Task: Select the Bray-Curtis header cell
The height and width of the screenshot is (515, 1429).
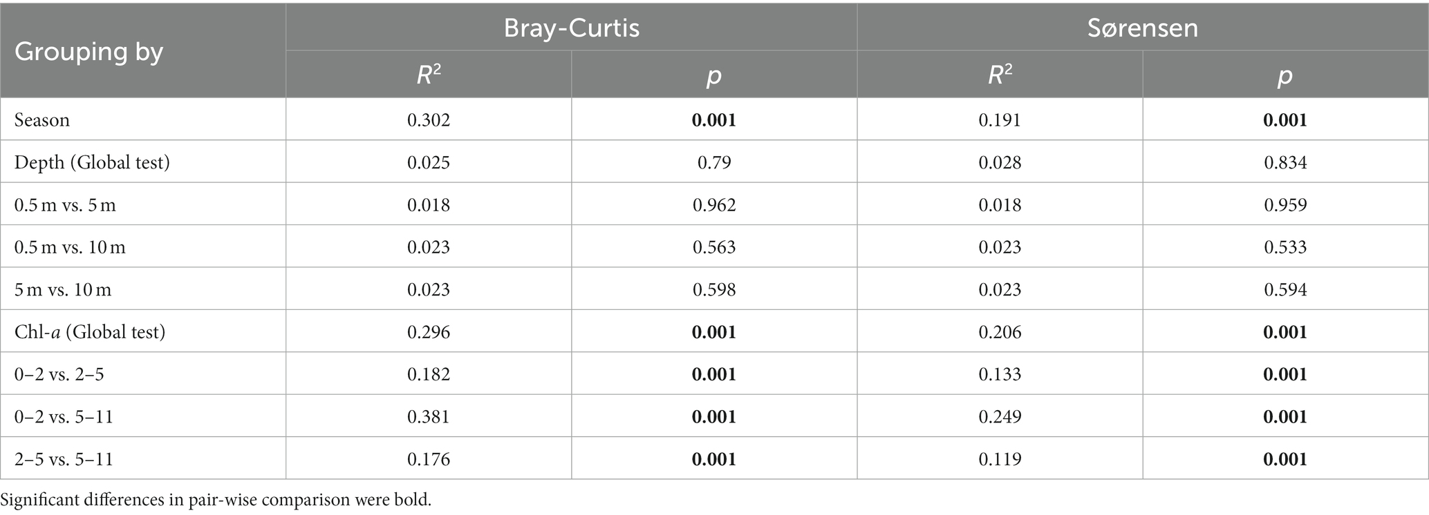Action: coord(571,28)
